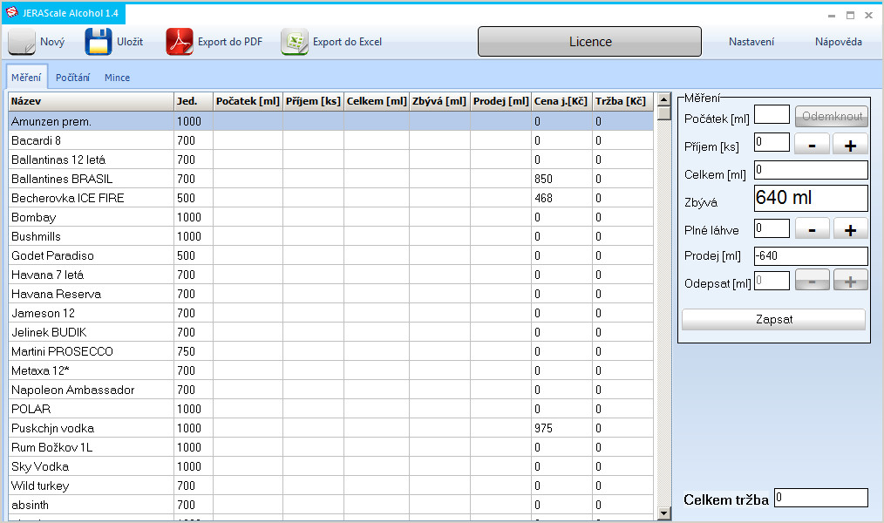Click the Celkem [ml] column header
This screenshot has width=884, height=523.
point(377,101)
